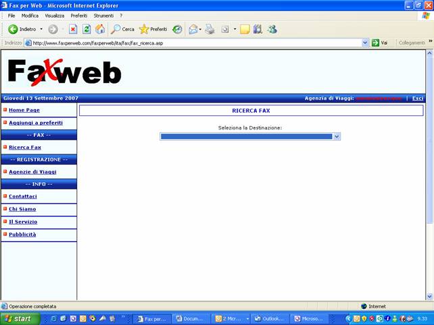This screenshot has width=434, height=325.
Task: Click the mail envelope toolbar icon
Action: 193,29
